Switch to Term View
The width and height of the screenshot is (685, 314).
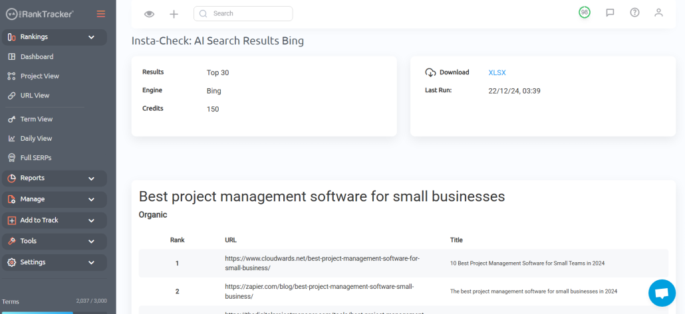point(37,119)
